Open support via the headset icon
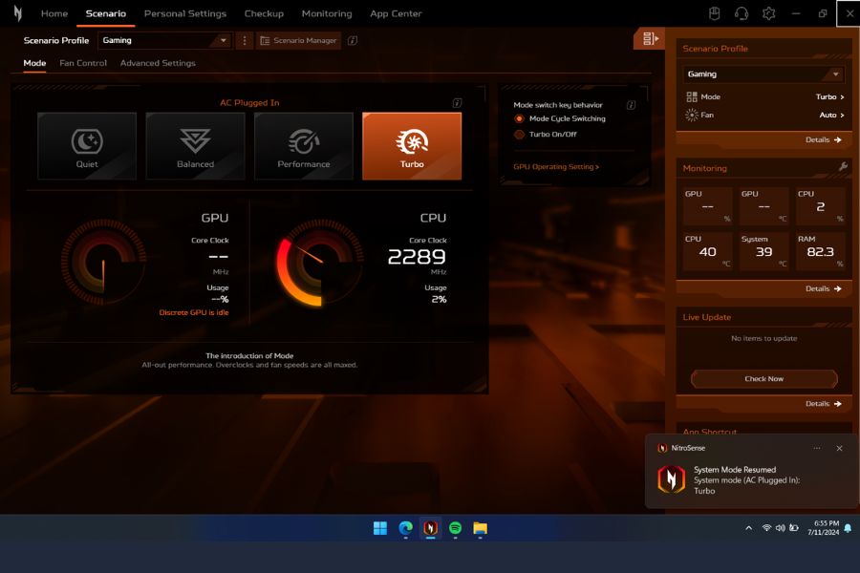The width and height of the screenshot is (860, 573). pos(741,13)
